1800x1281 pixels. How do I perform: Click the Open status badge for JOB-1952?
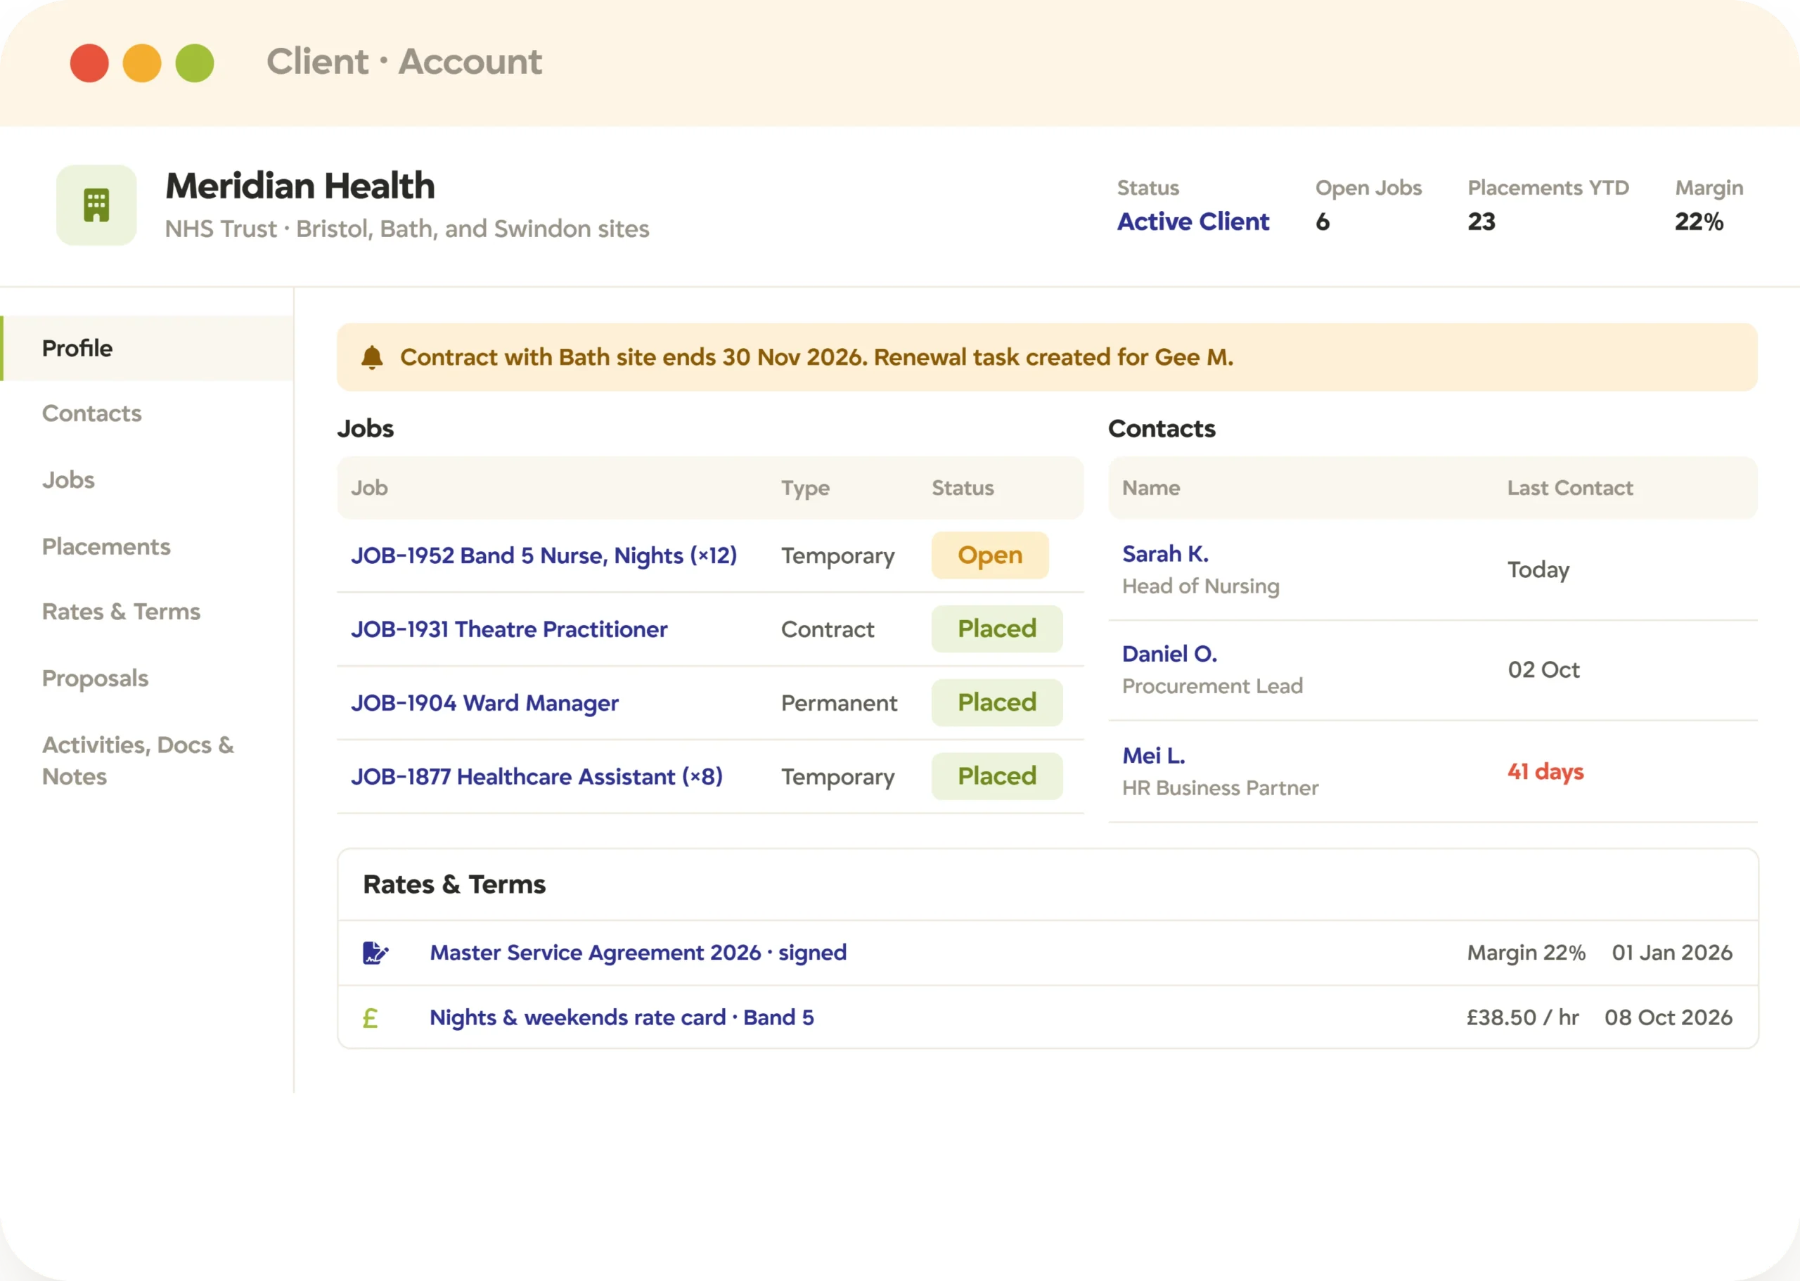tap(990, 555)
